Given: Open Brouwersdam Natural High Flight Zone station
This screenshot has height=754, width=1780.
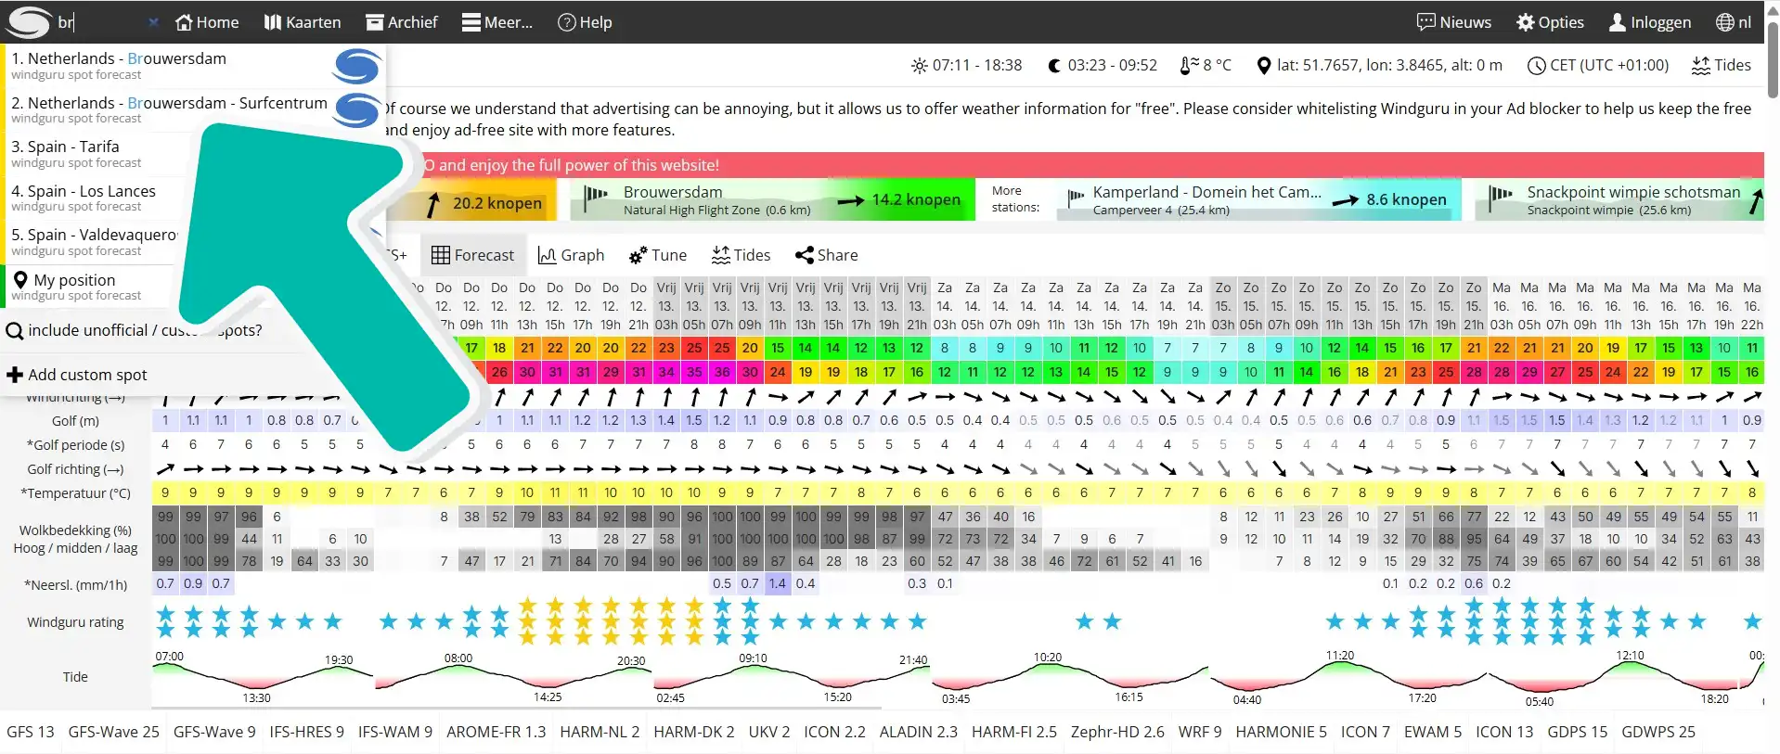Looking at the screenshot, I should click(772, 199).
